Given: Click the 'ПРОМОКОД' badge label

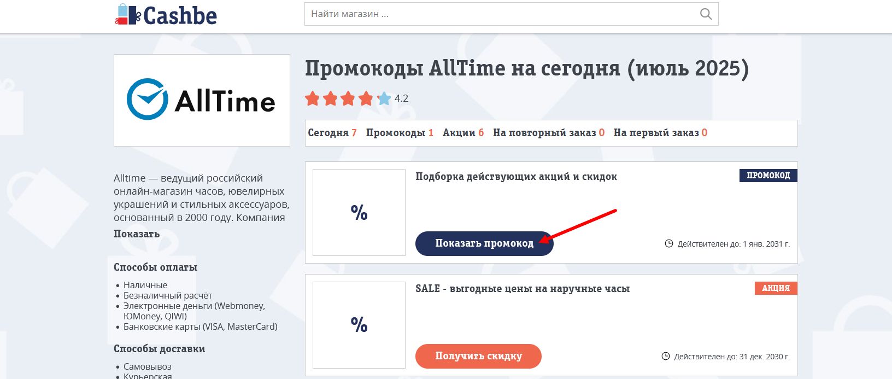Looking at the screenshot, I should point(768,176).
